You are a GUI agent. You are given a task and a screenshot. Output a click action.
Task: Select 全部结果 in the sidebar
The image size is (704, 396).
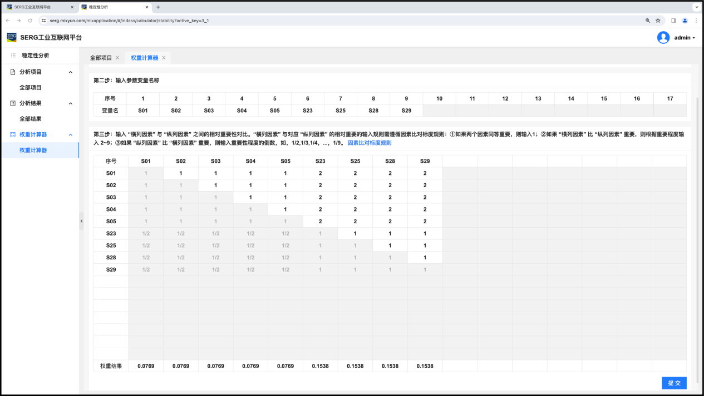pyautogui.click(x=31, y=119)
